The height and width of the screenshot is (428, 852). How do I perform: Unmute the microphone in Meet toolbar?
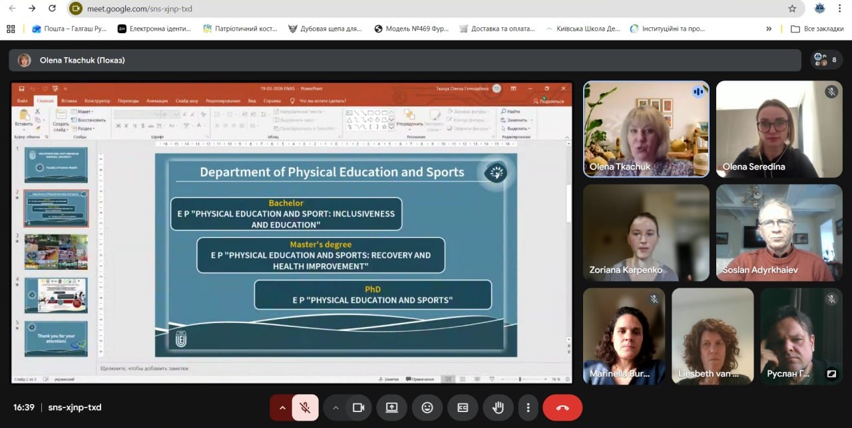(x=305, y=407)
